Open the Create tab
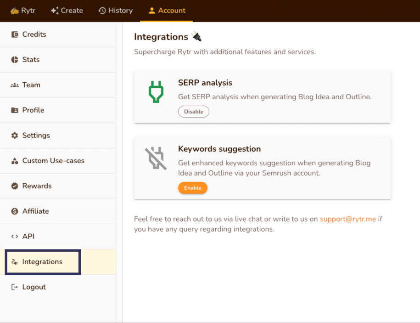This screenshot has width=420, height=323. pos(67,11)
